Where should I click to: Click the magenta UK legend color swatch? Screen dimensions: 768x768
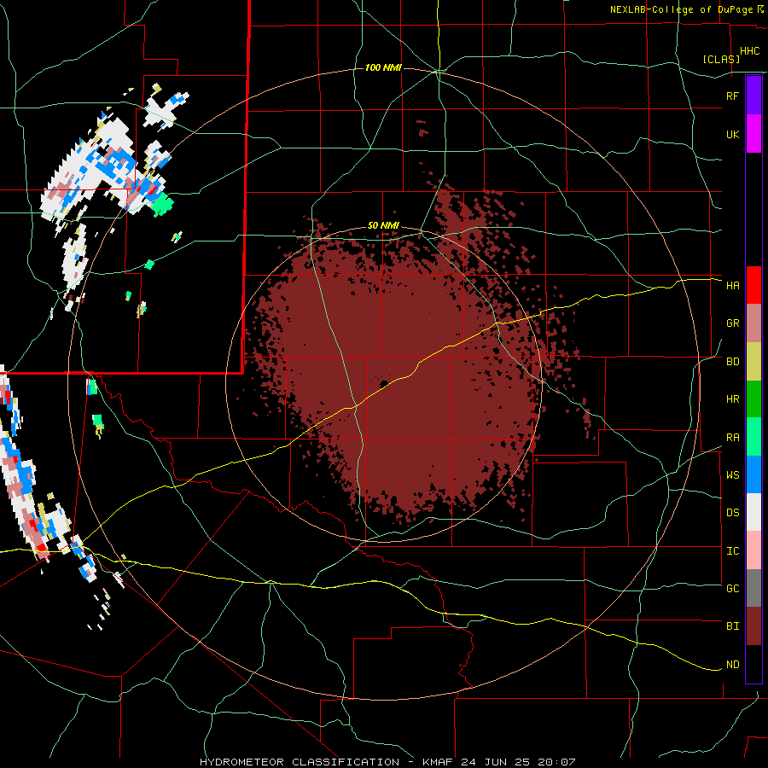tap(753, 134)
